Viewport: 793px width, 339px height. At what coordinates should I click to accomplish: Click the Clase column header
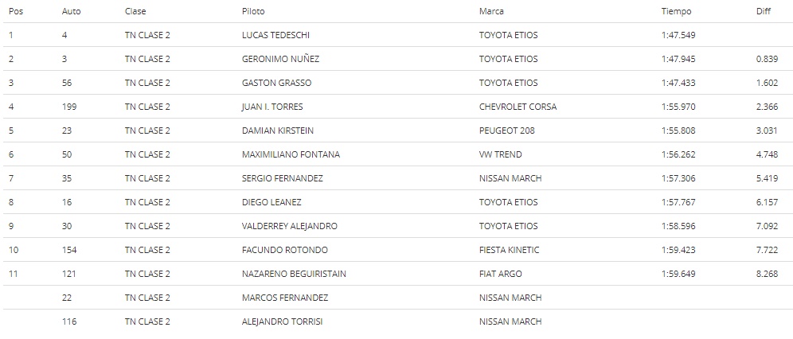pos(135,11)
